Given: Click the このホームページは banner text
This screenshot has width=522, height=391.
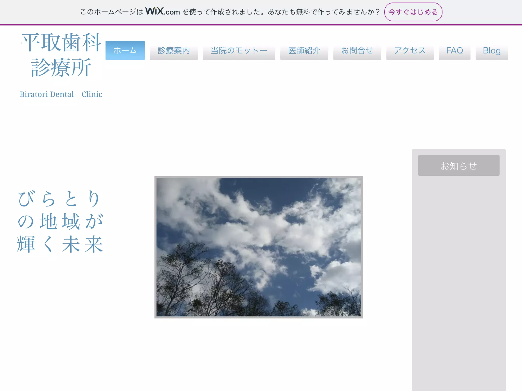Looking at the screenshot, I should (x=112, y=12).
